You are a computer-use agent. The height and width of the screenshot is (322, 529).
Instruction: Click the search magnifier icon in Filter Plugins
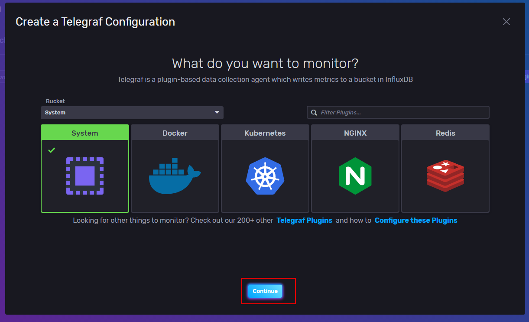(314, 113)
